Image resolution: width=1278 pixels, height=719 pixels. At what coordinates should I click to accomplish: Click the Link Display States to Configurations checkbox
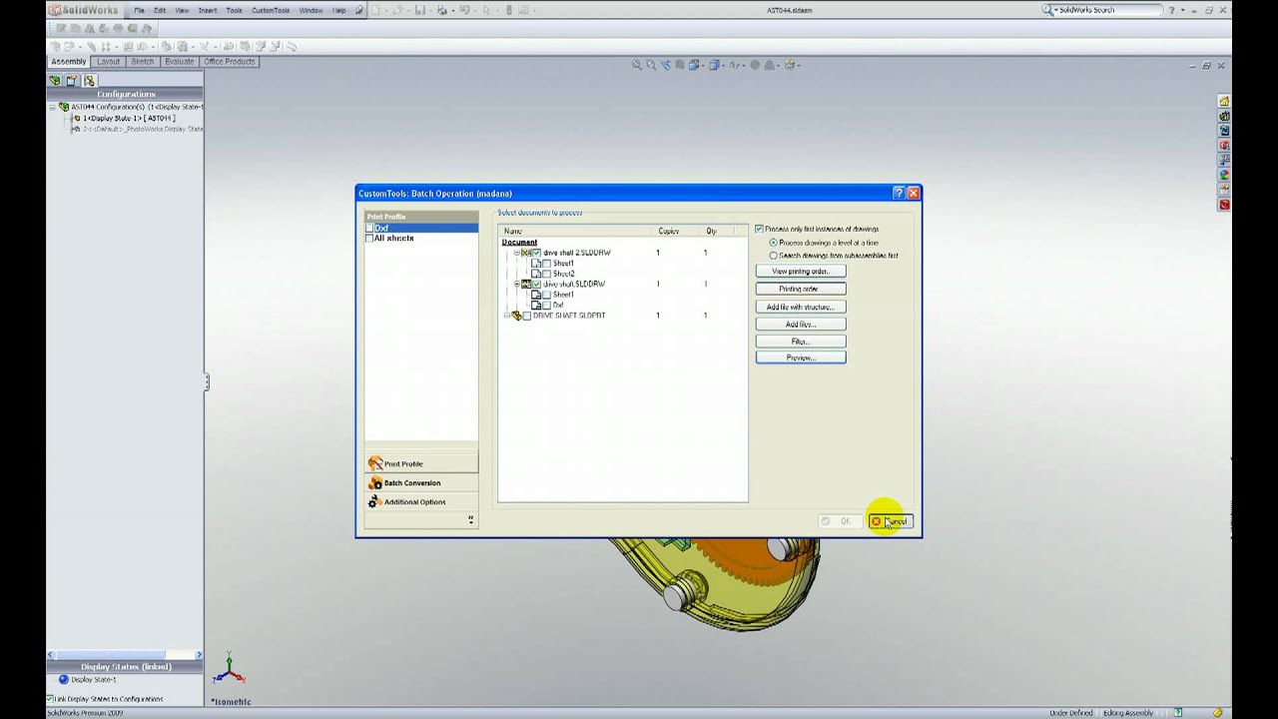point(50,699)
